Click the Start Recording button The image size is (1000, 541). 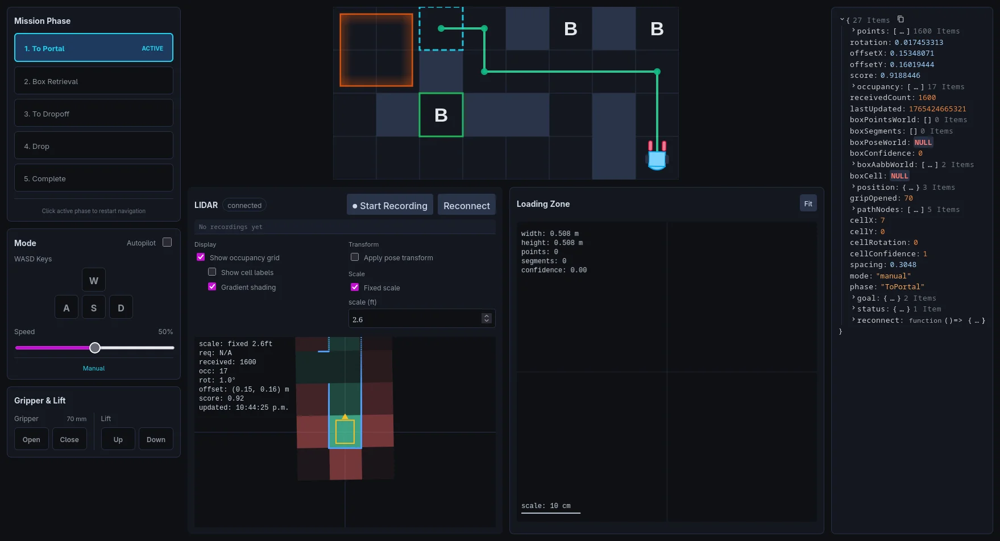(389, 205)
